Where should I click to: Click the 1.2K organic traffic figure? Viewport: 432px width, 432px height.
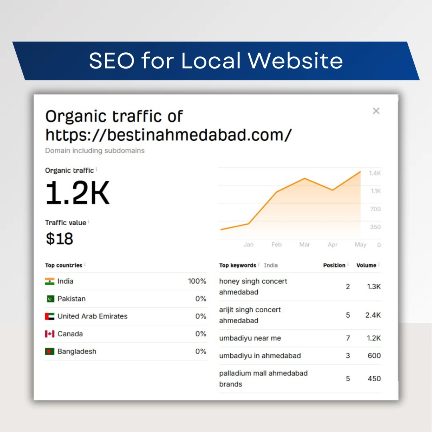tap(78, 193)
